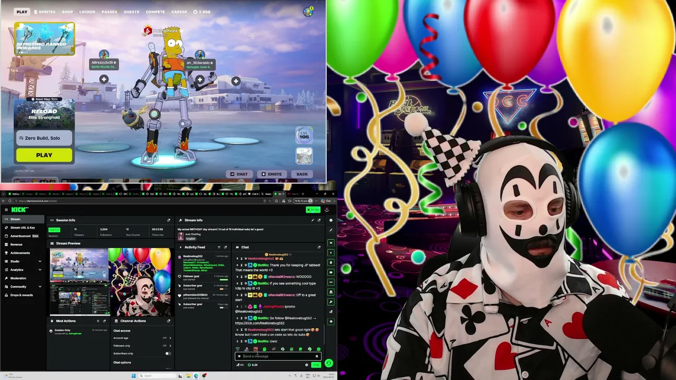Click the rightmost empty party plus slot
676x380 pixels.
tap(236, 81)
